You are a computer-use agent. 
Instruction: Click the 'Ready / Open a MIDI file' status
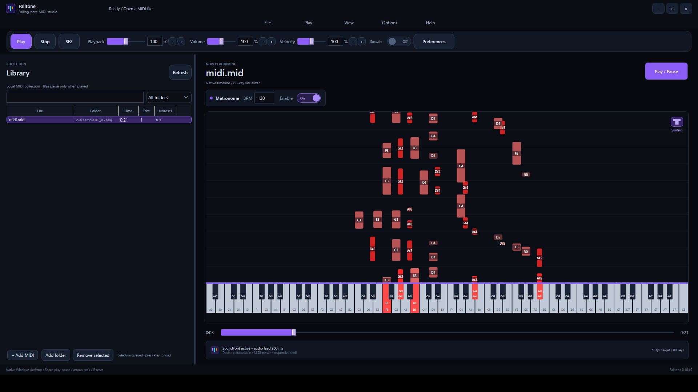pos(131,9)
